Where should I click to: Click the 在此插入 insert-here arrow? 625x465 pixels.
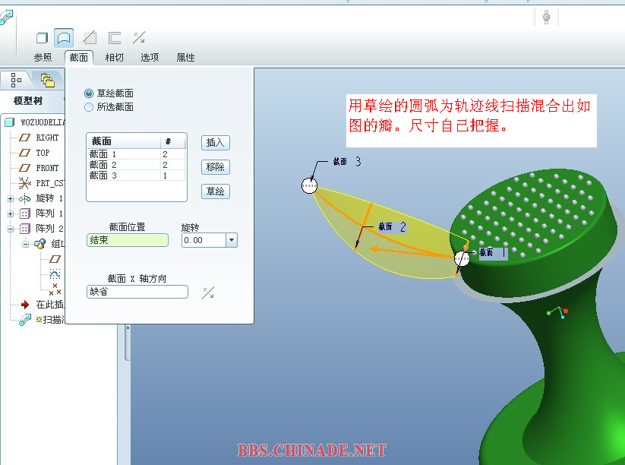(25, 305)
